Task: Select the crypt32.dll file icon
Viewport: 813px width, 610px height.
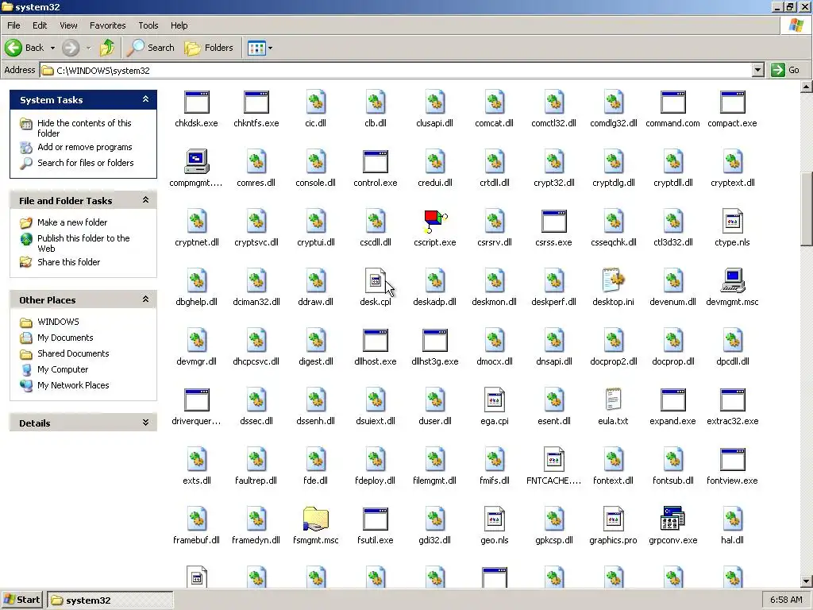Action: (553, 161)
